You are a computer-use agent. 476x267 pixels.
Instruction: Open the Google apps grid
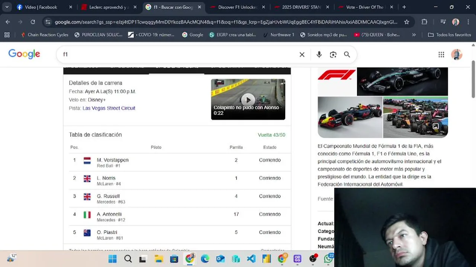[x=441, y=55]
